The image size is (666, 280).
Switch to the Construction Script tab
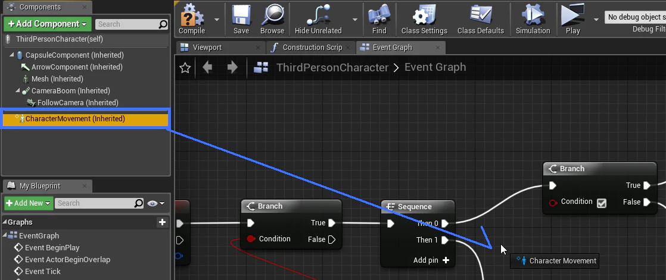[312, 48]
